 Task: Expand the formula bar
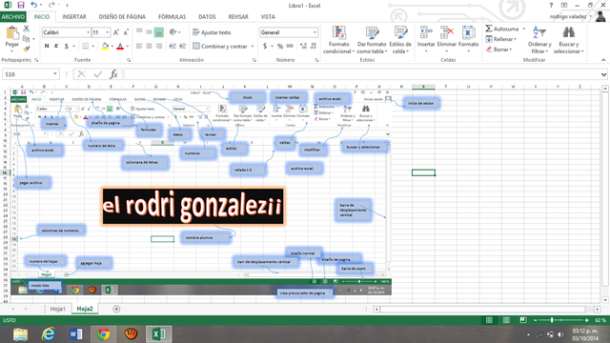point(603,74)
